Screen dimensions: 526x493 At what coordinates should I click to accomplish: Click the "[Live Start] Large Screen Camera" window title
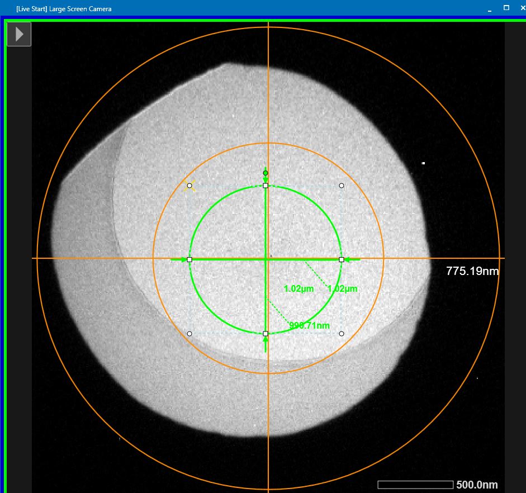coord(64,9)
